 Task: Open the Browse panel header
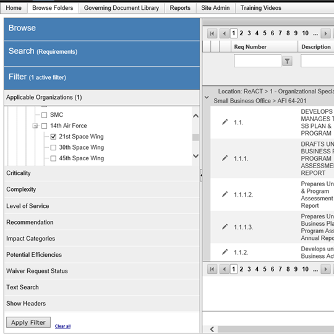102,29
